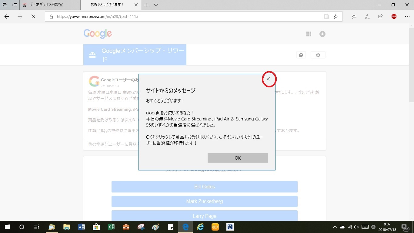Close the おめでとうございます tab
414x233 pixels.
pos(136,5)
